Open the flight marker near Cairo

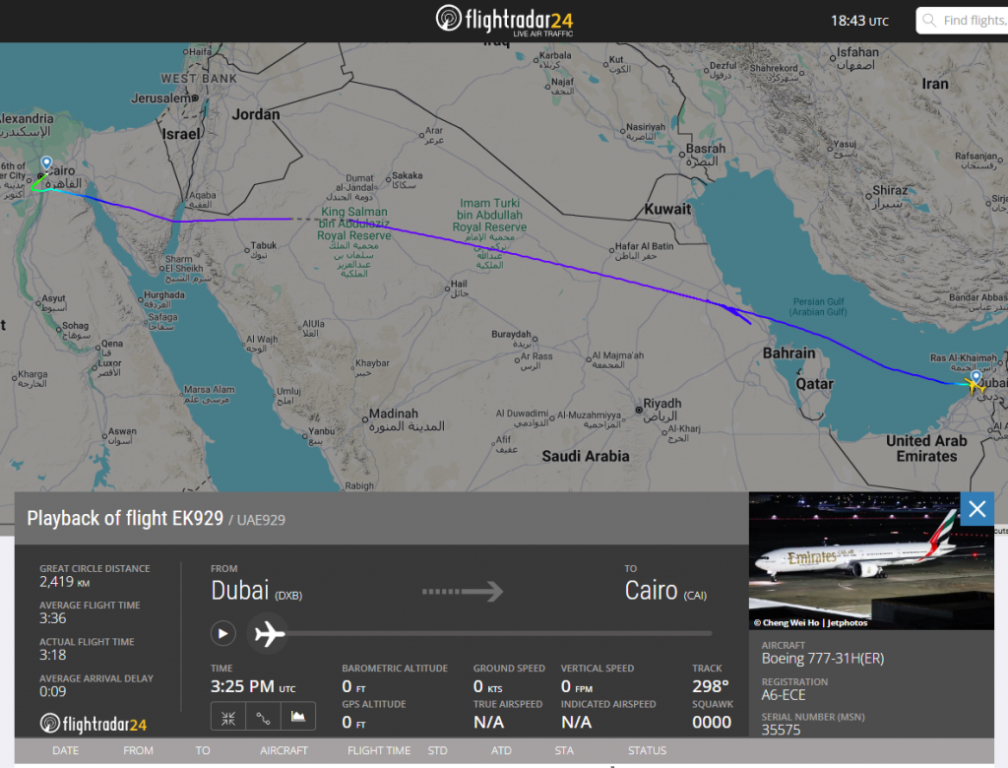[x=46, y=162]
